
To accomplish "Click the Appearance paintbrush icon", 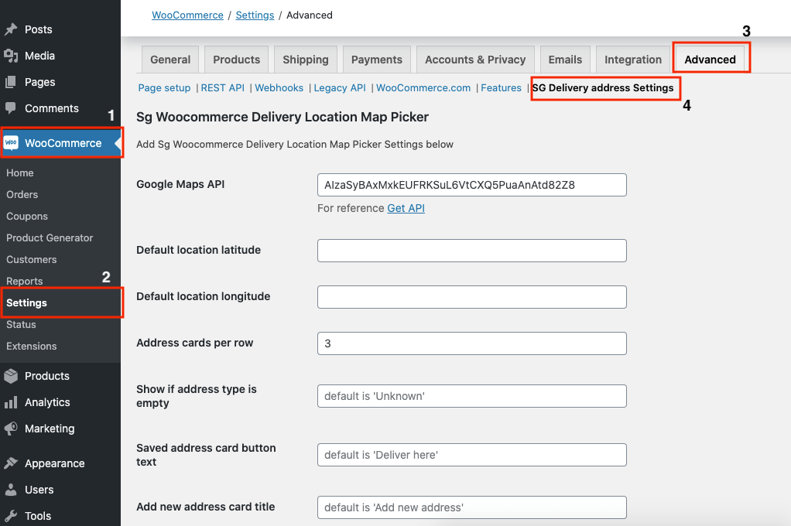I will tap(11, 463).
